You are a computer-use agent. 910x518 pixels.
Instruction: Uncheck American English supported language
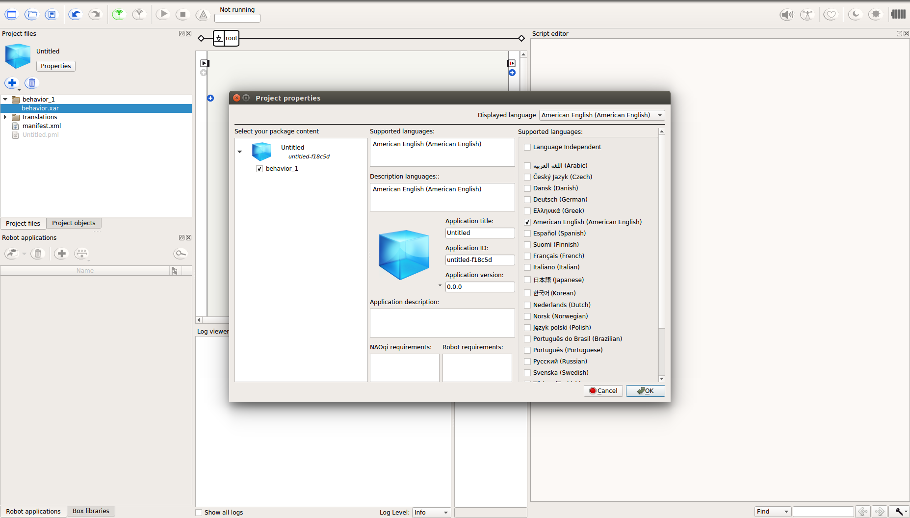tap(527, 222)
